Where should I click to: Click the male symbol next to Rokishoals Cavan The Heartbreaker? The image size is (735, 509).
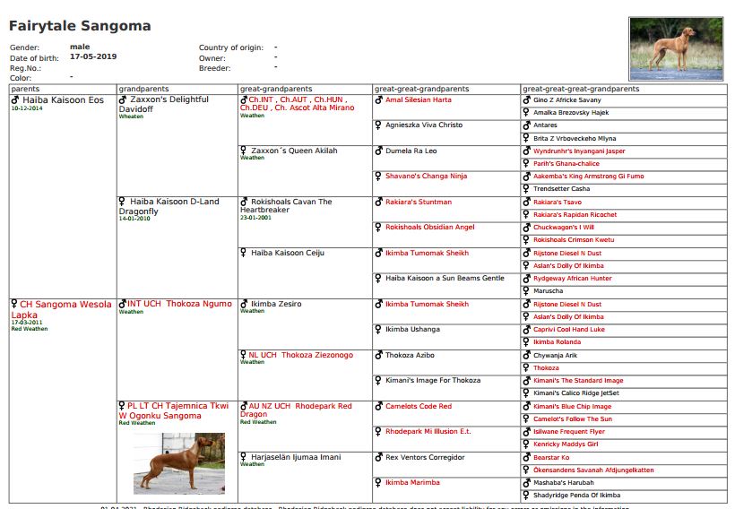pos(244,202)
